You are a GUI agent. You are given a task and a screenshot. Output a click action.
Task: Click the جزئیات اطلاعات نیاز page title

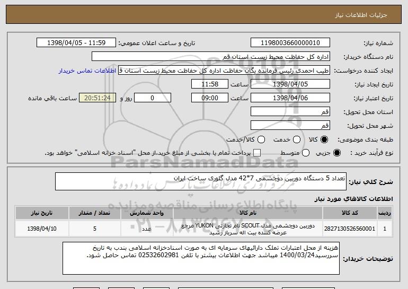click(x=361, y=15)
